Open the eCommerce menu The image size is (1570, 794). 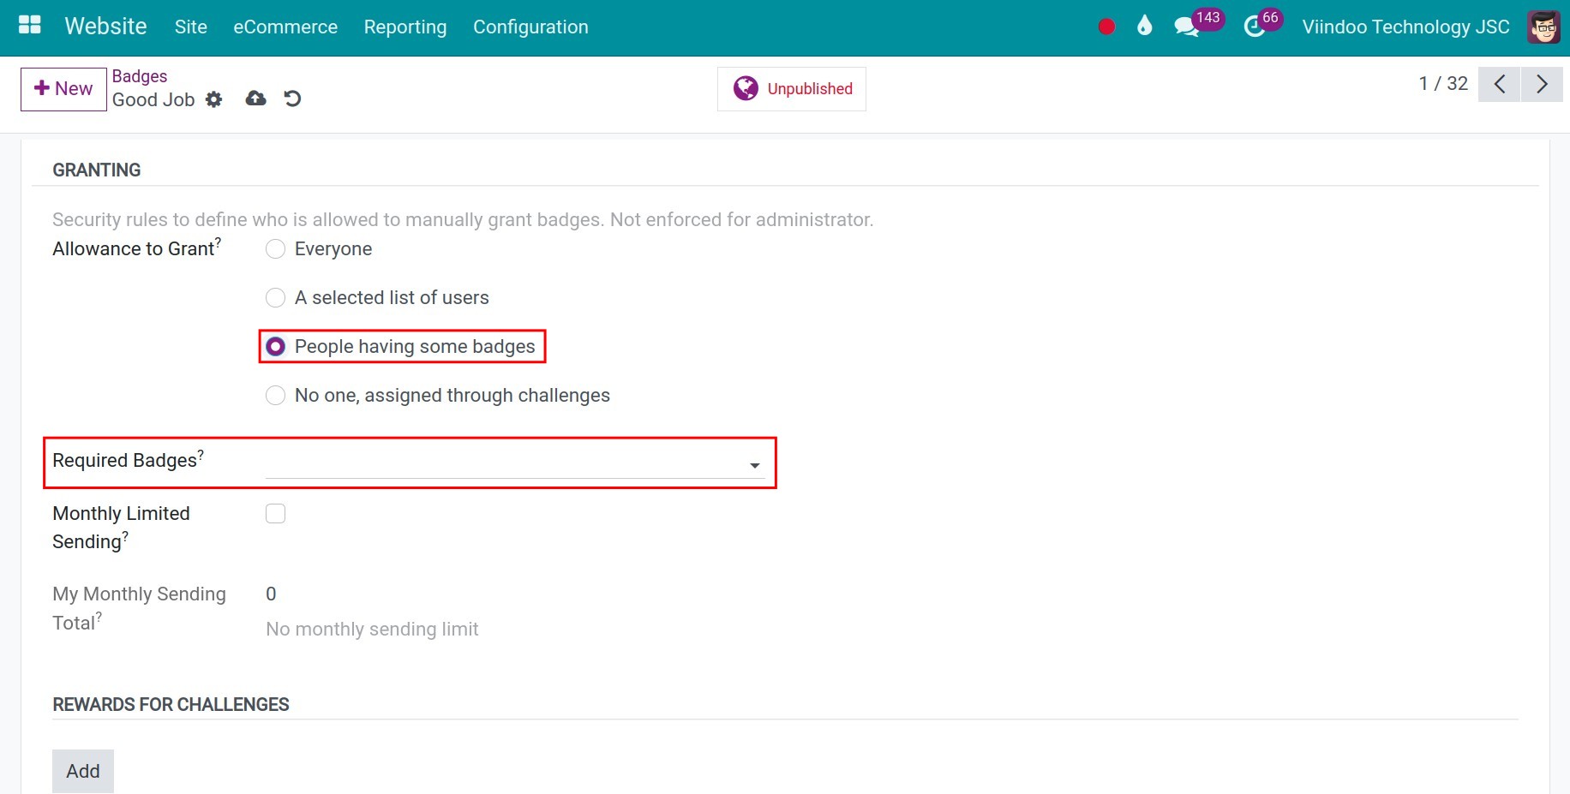tap(285, 27)
